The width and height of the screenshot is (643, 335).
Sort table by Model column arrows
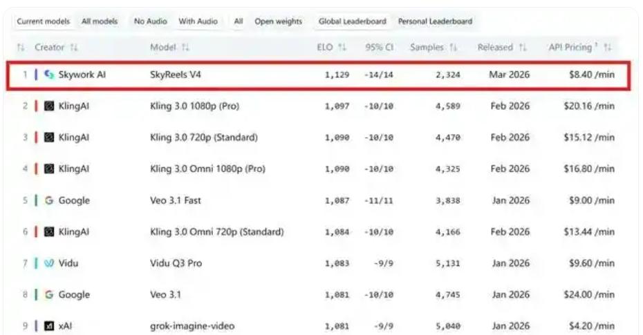pos(185,48)
